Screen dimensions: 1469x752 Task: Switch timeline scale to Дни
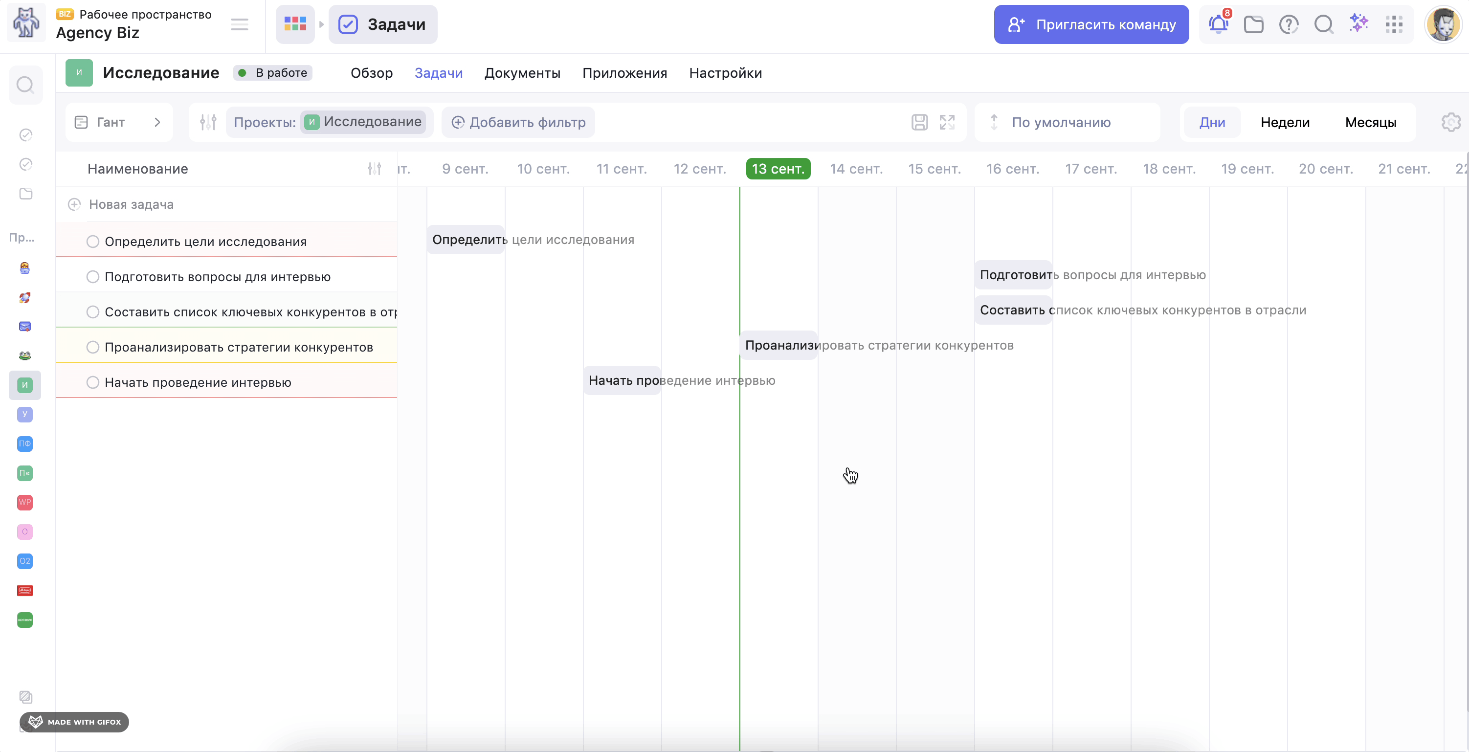1212,122
